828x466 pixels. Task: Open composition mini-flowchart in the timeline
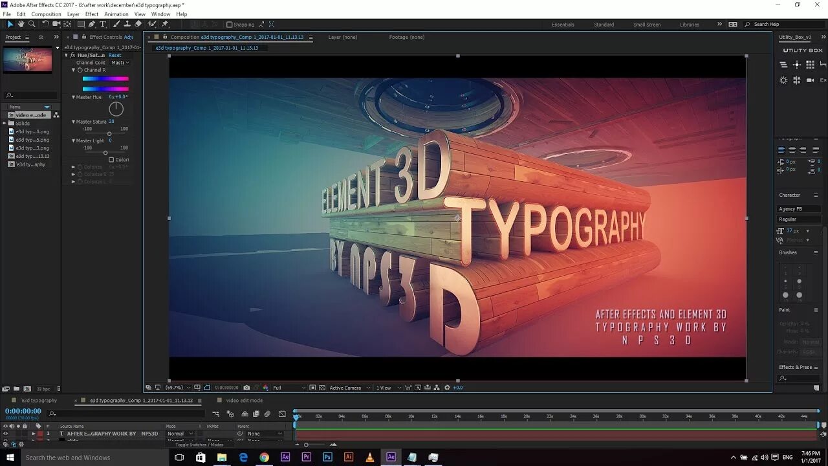[215, 414]
